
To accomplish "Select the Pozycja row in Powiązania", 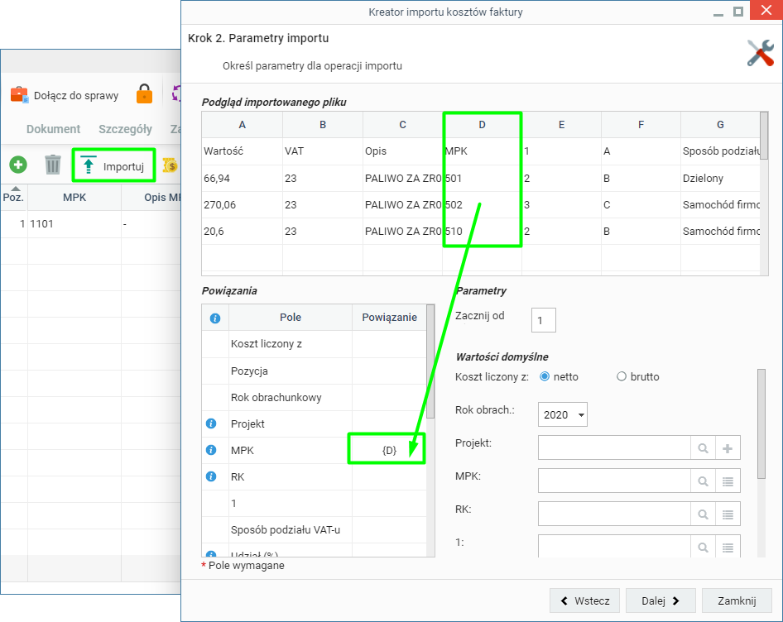I will pyautogui.click(x=315, y=371).
